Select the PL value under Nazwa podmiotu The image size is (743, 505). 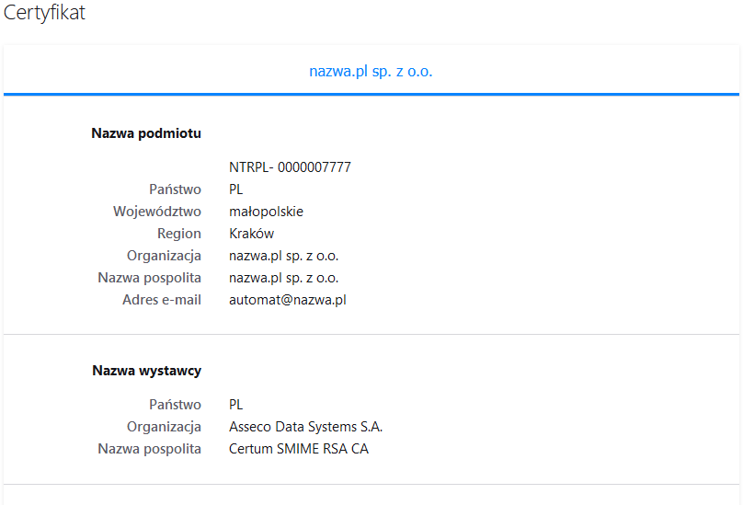tap(236, 189)
